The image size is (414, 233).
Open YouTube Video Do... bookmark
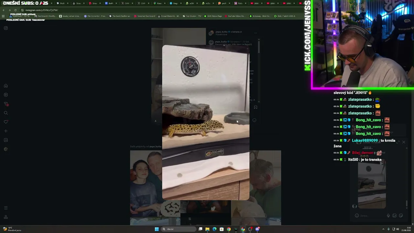point(235,16)
